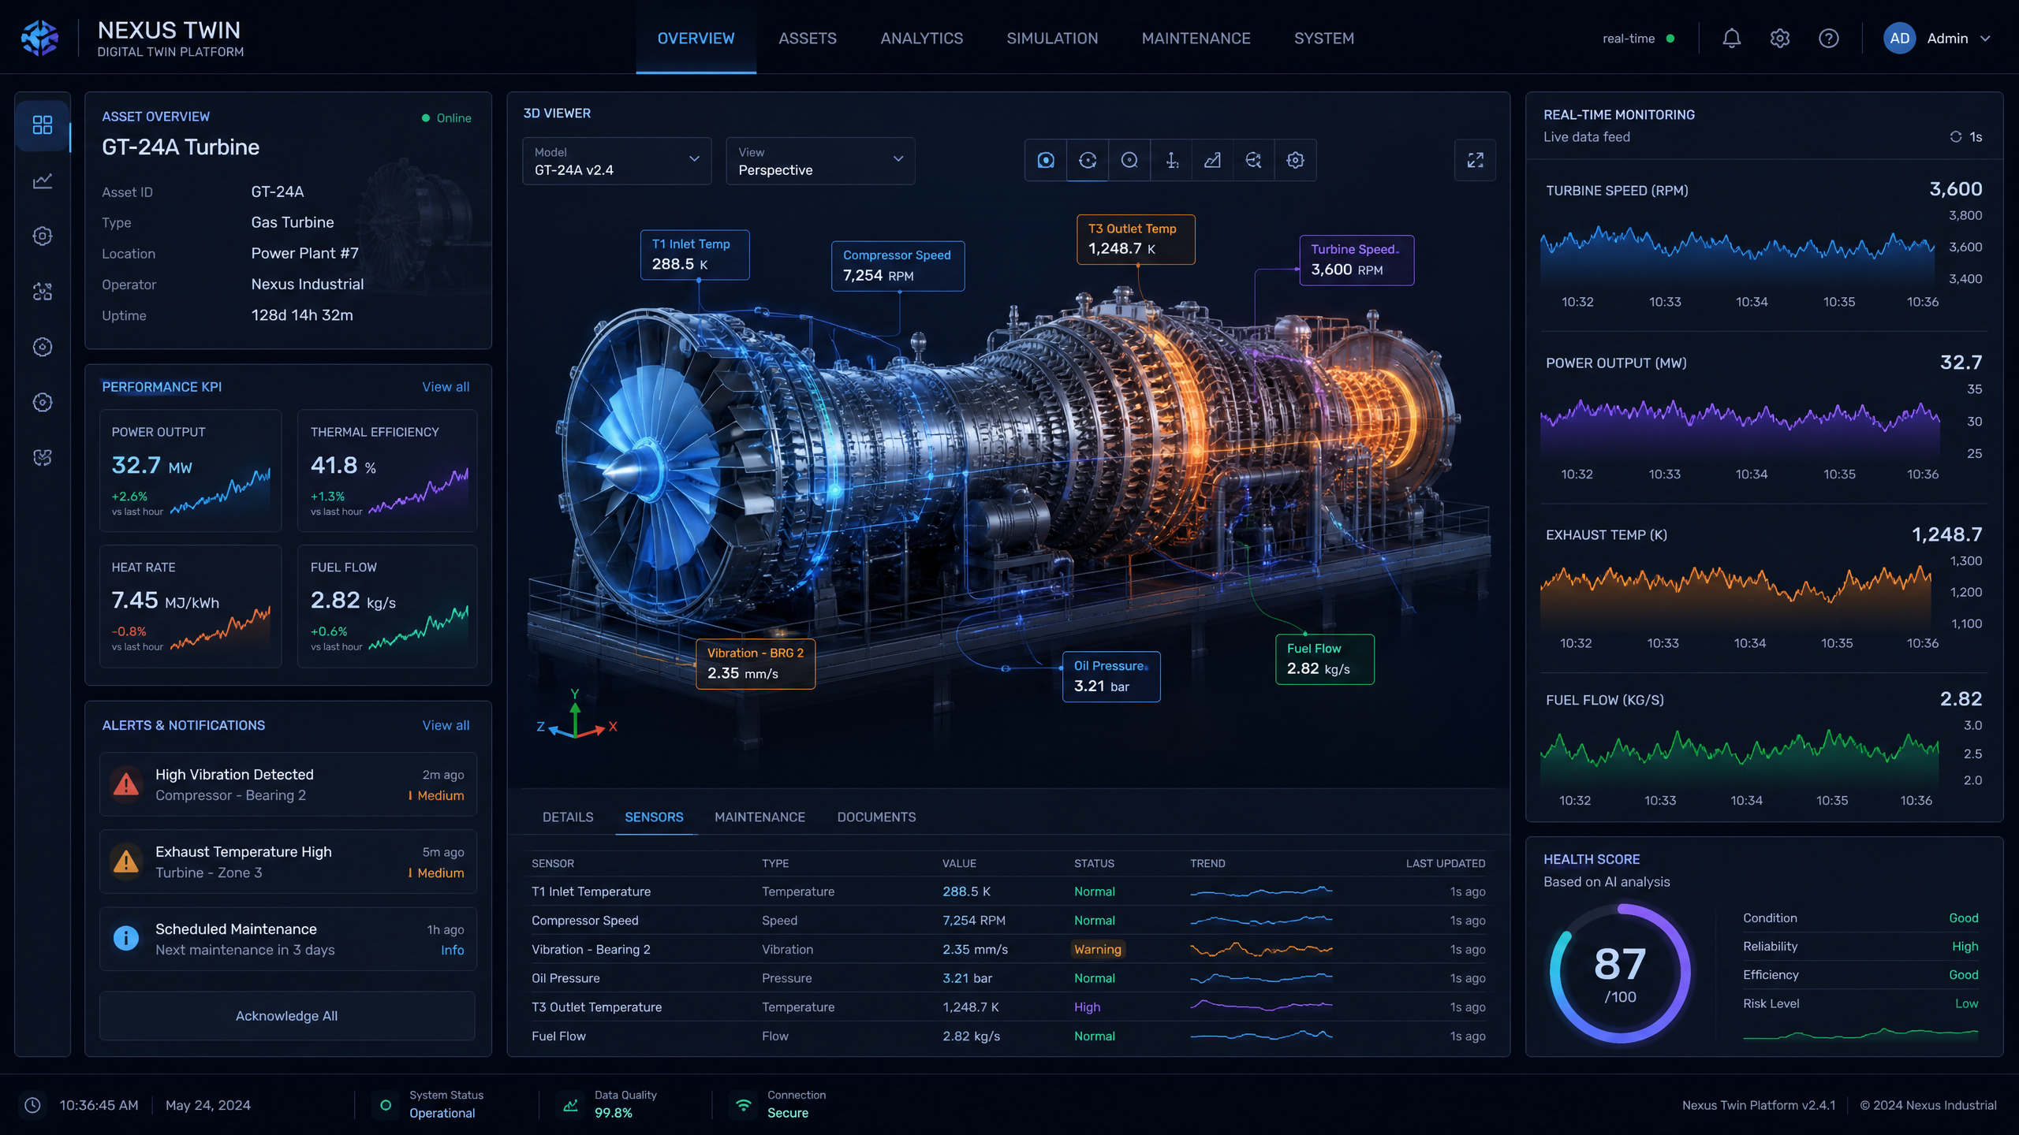
Task: Open the Power Output 32.7 MW KPI card
Action: (190, 471)
